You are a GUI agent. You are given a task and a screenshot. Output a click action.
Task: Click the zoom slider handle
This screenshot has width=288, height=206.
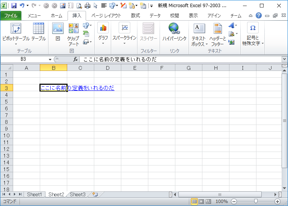click(x=256, y=201)
